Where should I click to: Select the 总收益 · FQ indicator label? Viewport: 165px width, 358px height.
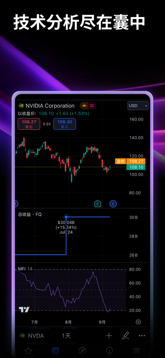point(30,215)
